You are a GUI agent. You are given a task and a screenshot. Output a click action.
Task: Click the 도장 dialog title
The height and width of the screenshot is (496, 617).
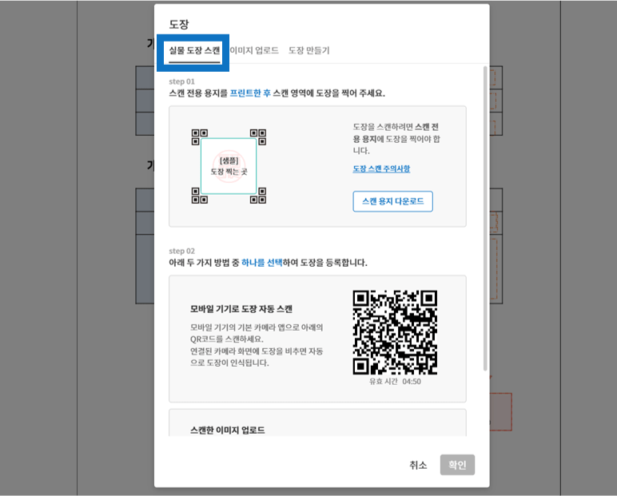(179, 25)
